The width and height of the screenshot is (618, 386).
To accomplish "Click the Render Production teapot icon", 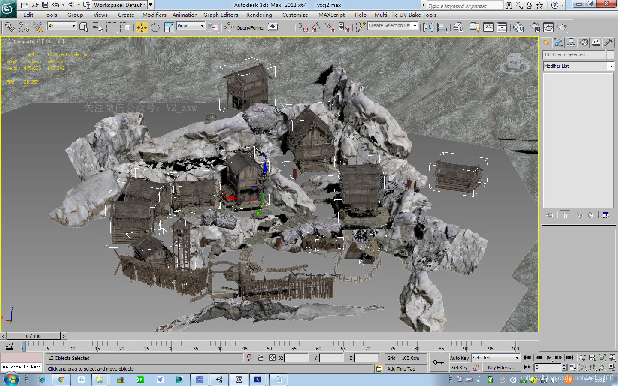I will pos(562,27).
